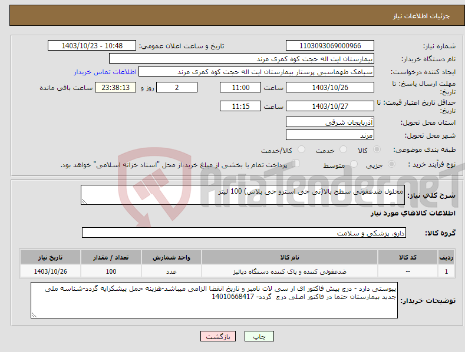465x352 pixels.
Task: Click the اطلاعات کالاهای مورد نیاز heading
Action: click(413, 213)
